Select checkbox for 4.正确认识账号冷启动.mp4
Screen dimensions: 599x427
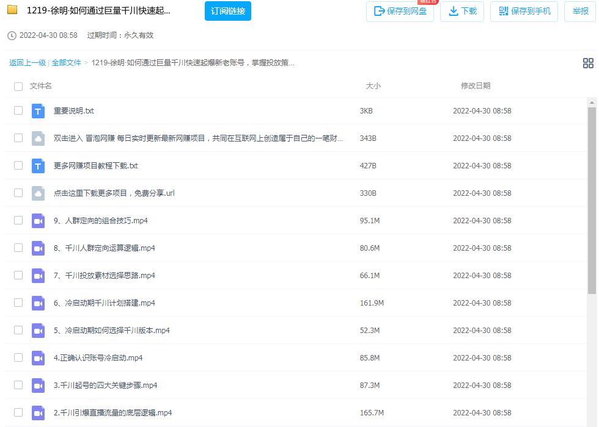pyautogui.click(x=18, y=357)
